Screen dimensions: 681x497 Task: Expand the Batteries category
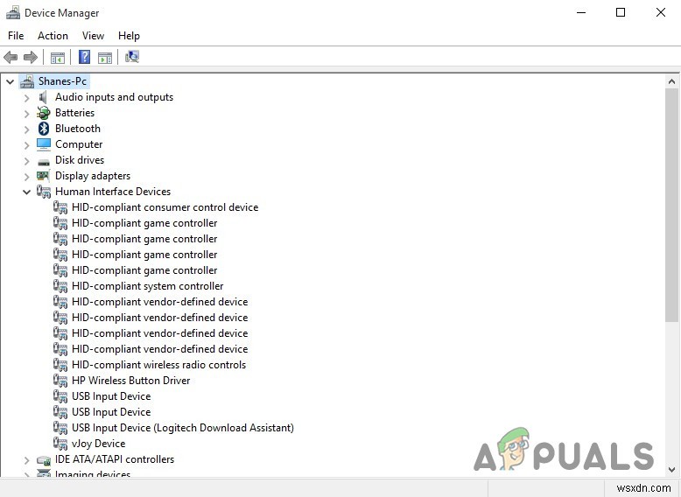(x=27, y=114)
